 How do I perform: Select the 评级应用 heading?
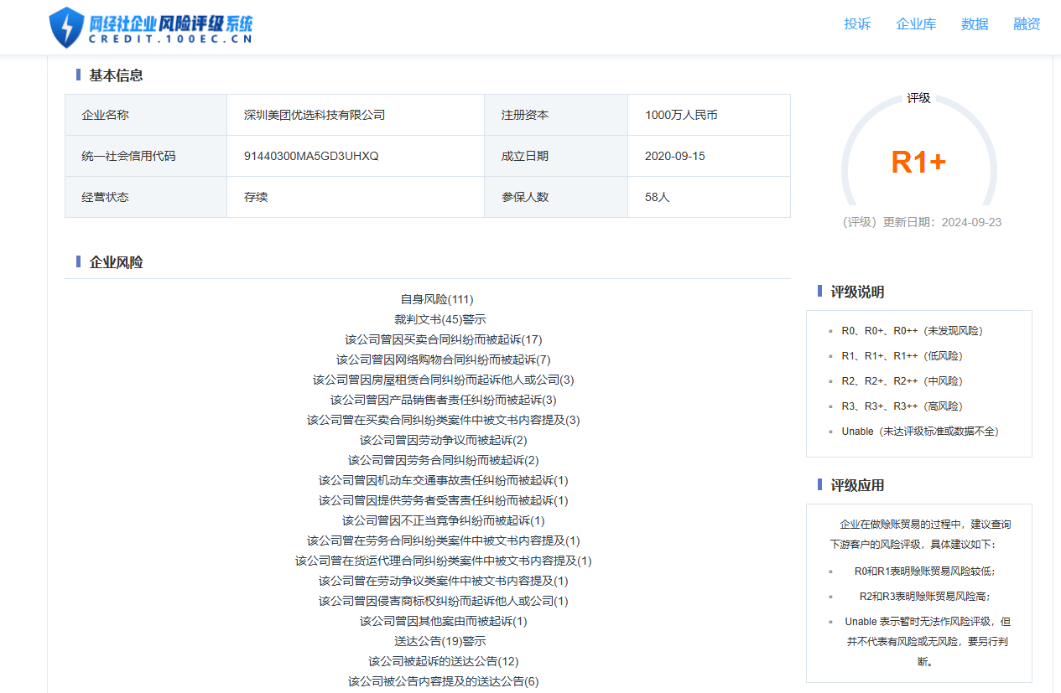pos(857,485)
